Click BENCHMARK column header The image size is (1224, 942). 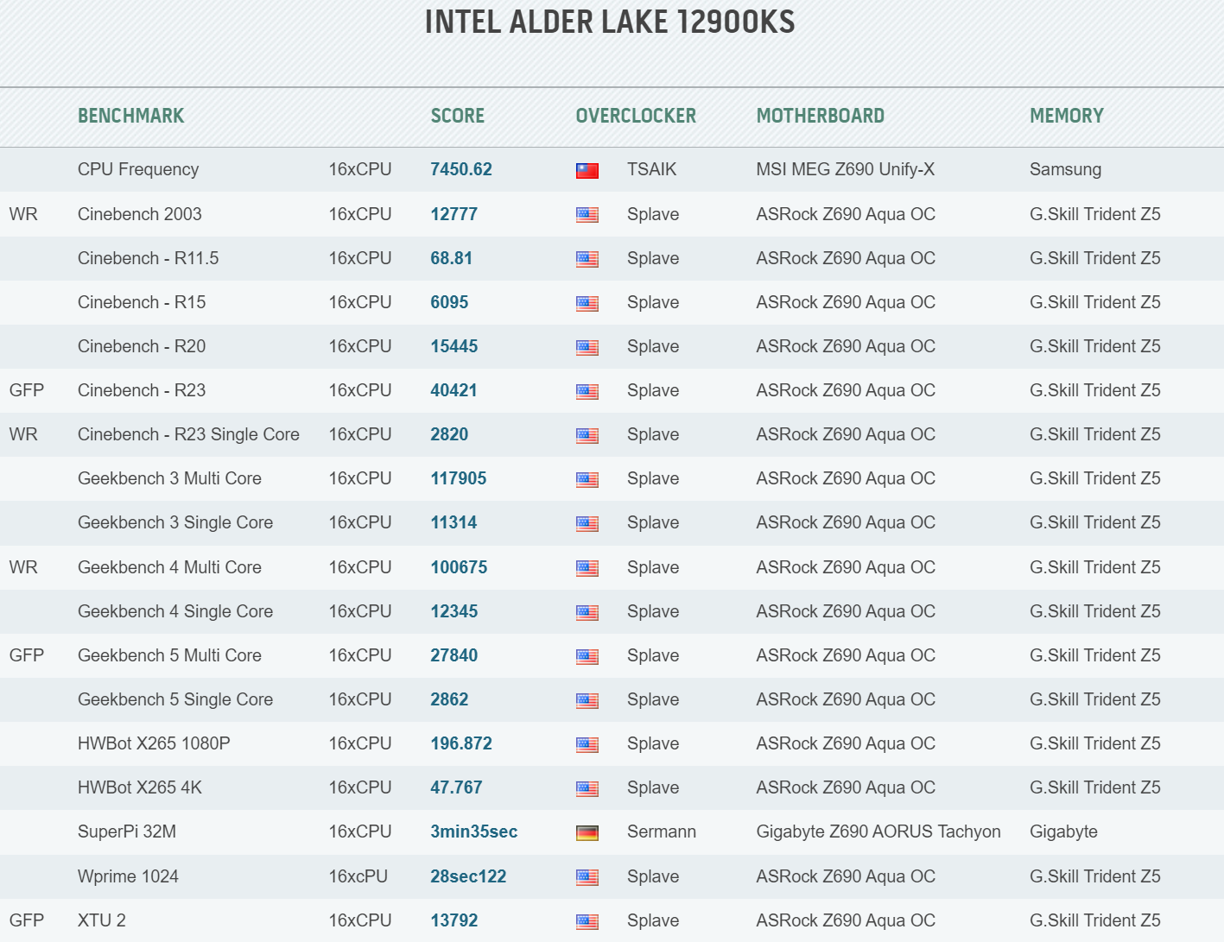coord(131,116)
